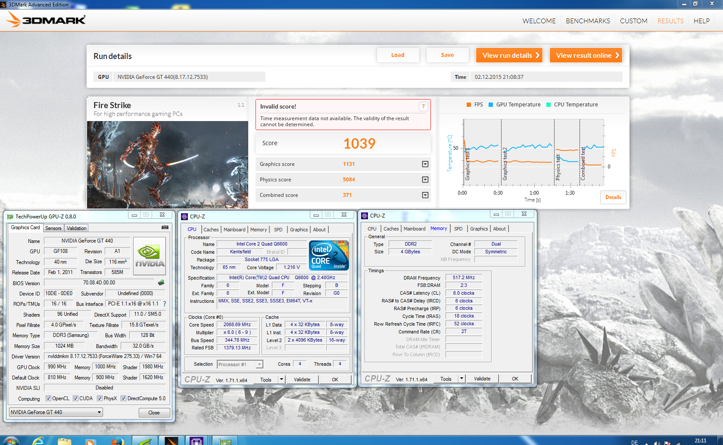Click title icon of CPU-Z window showing CPU tab
This screenshot has height=445, width=723.
point(184,216)
